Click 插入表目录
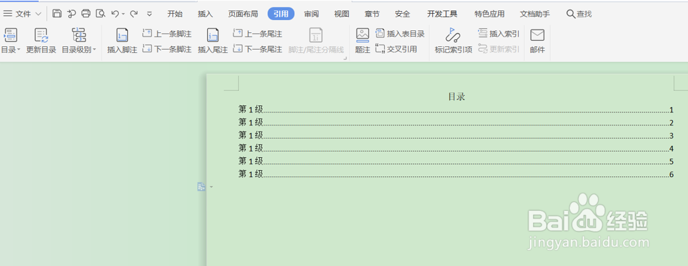 point(400,34)
